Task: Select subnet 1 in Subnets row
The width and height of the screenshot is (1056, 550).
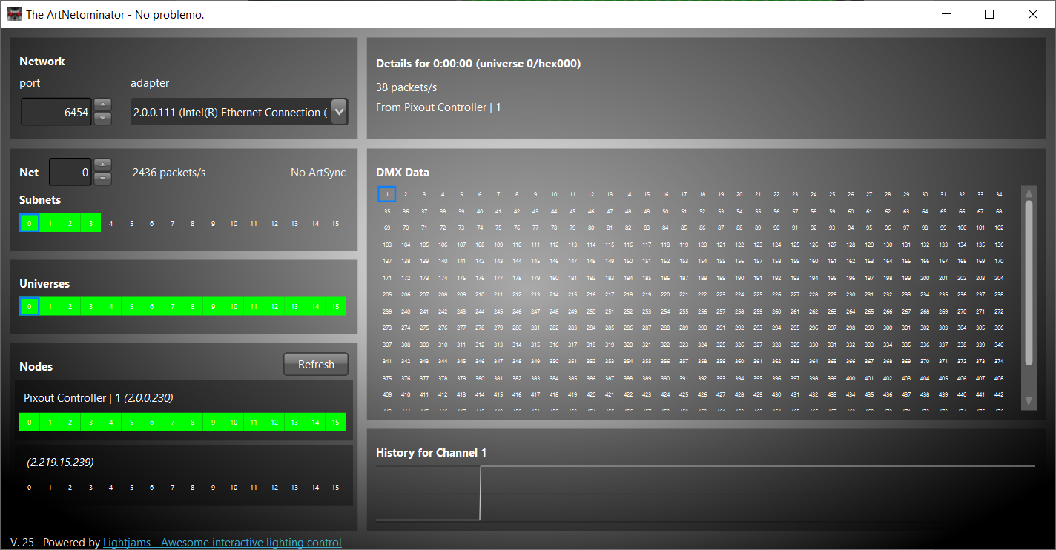Action: [x=50, y=223]
